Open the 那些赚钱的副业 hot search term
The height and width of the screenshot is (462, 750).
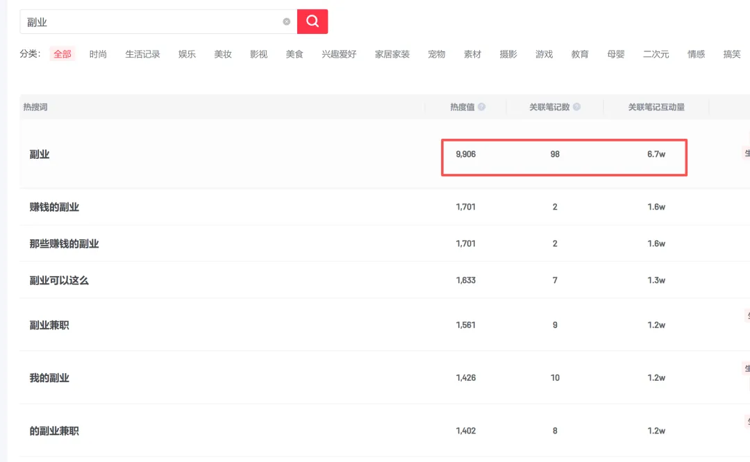point(64,243)
